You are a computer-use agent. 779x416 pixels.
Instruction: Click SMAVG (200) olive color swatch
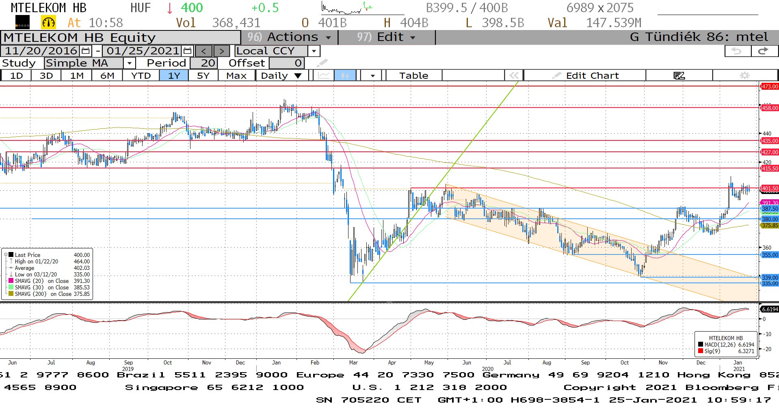11,293
